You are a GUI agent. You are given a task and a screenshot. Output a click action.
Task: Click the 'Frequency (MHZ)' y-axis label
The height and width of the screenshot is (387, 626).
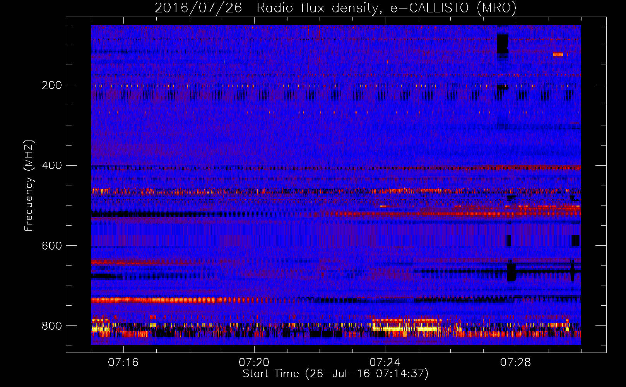tap(29, 185)
